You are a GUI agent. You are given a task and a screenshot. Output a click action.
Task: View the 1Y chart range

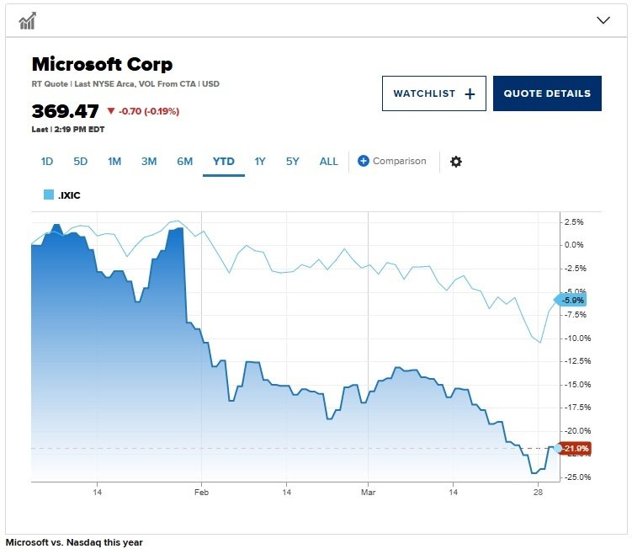260,162
